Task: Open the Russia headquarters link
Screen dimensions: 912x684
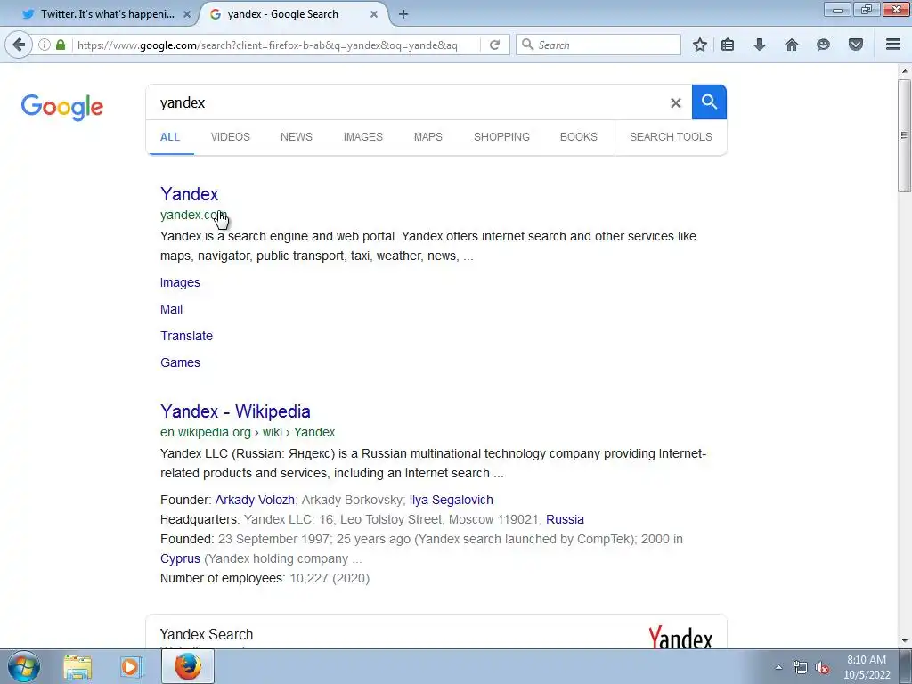Action: point(565,519)
